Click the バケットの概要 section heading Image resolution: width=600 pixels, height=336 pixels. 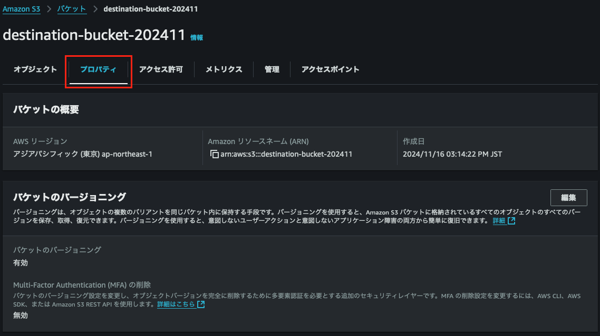46,109
